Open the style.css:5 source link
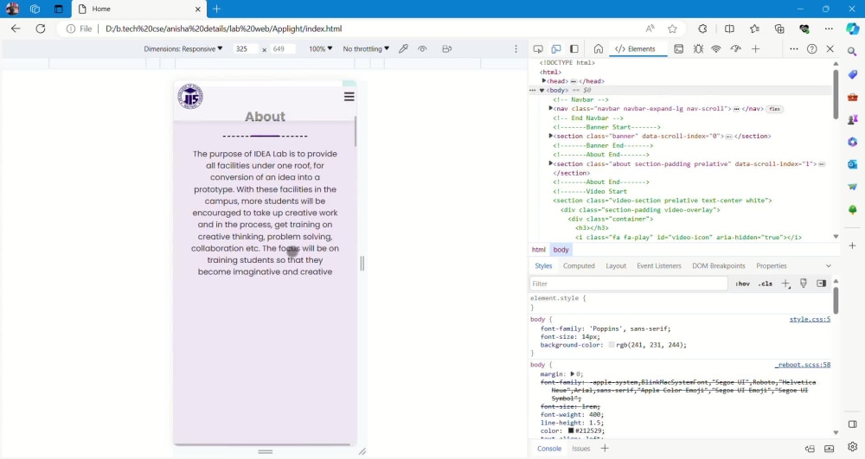Image resolution: width=865 pixels, height=459 pixels. pos(810,319)
